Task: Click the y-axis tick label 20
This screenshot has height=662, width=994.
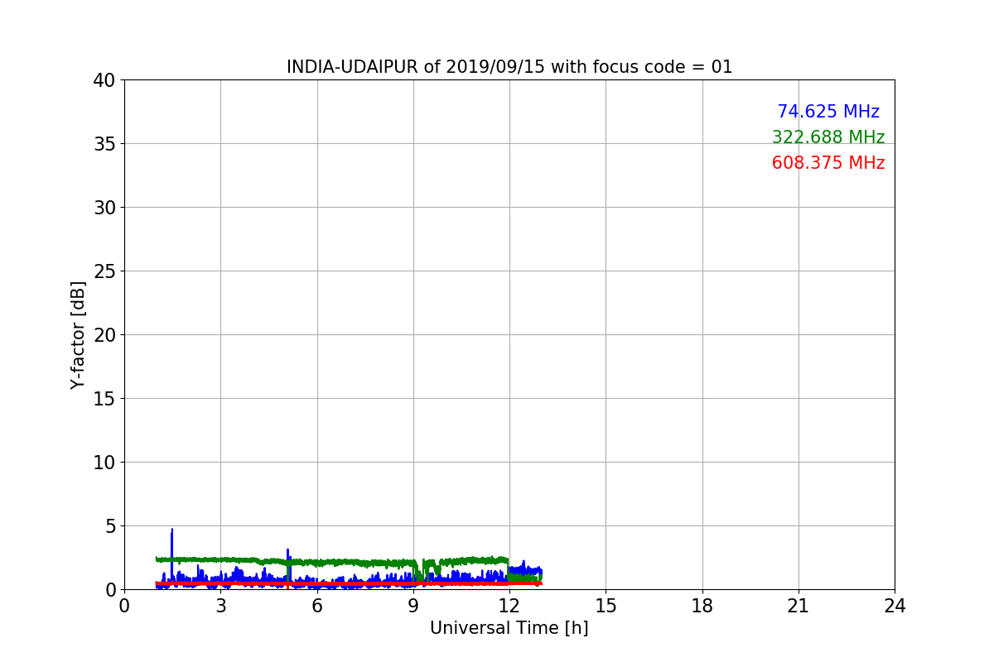Action: click(104, 335)
